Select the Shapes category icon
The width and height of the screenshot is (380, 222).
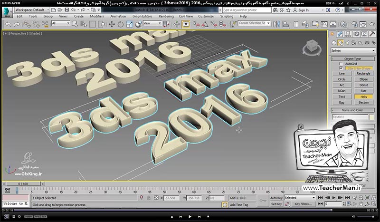341,43
